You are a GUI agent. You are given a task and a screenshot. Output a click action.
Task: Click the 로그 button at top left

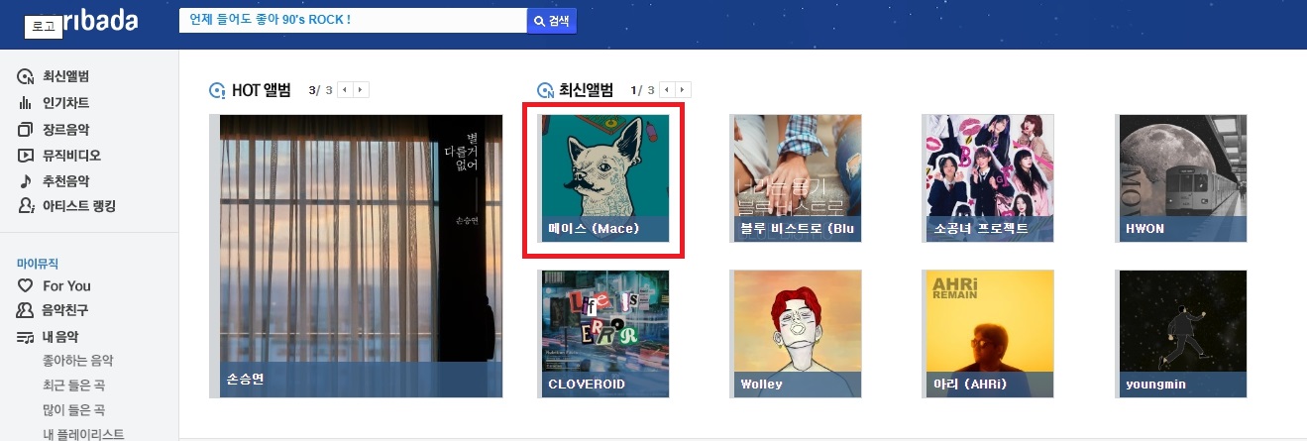(x=44, y=28)
